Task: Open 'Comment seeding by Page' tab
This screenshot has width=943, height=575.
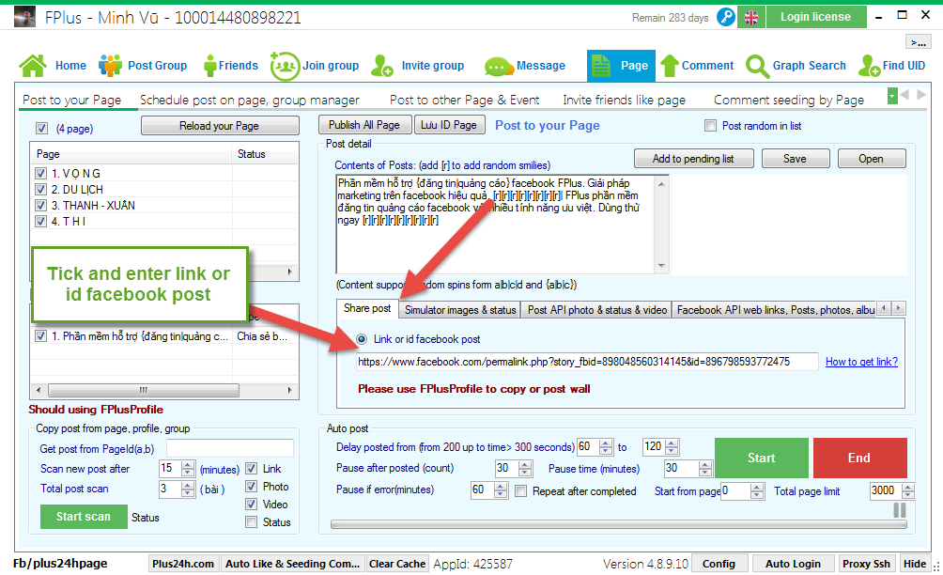Action: (789, 100)
